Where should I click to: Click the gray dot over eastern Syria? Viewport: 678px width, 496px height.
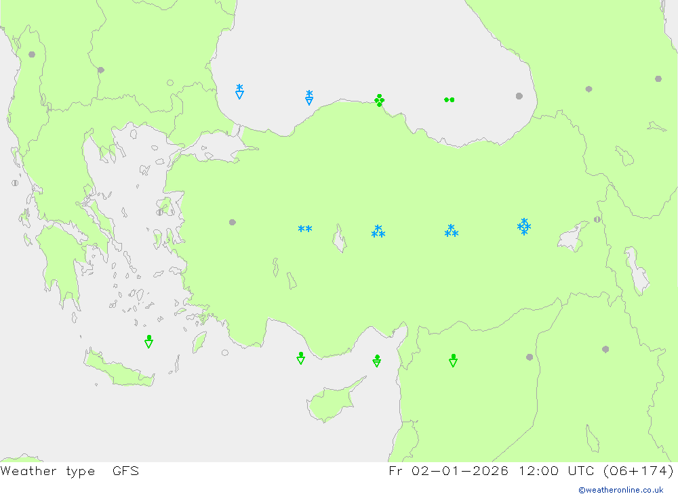530,357
